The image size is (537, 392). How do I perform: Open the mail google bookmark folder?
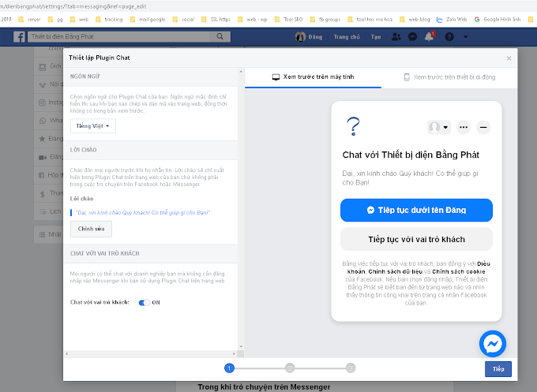click(148, 20)
